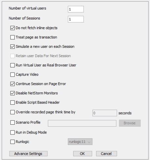Click the think time seconds field

point(105,113)
